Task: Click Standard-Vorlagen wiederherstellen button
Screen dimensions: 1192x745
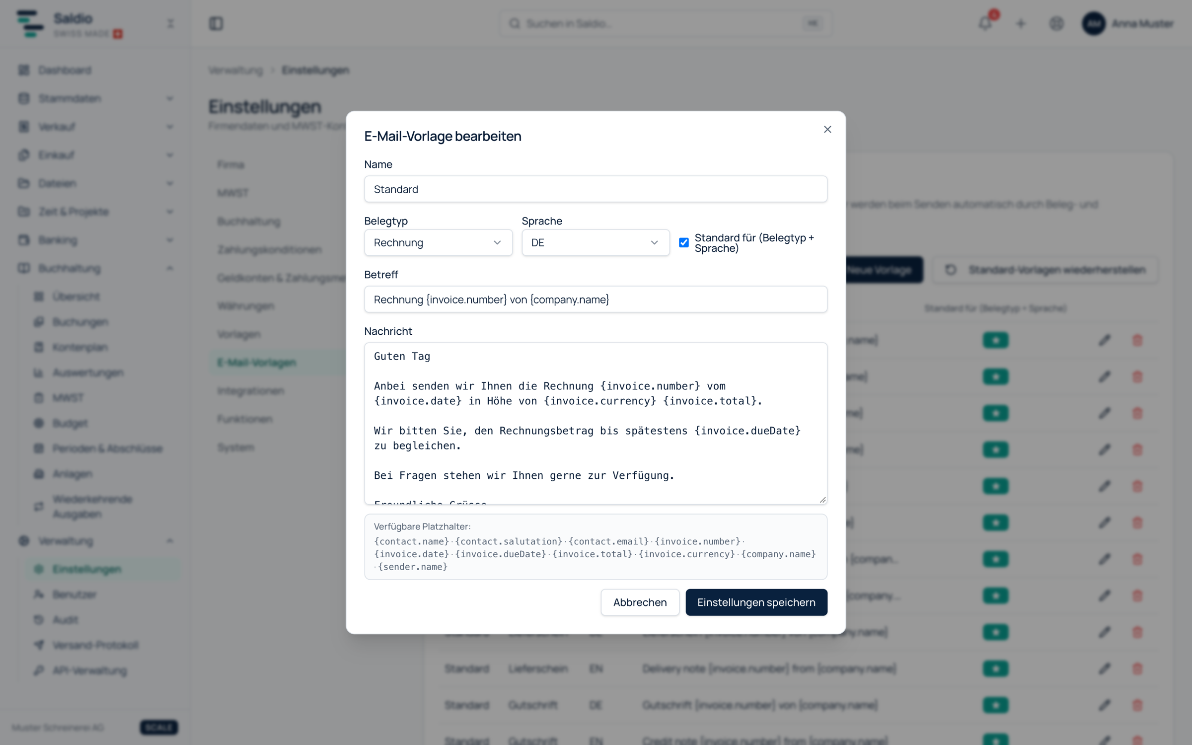Action: (1045, 270)
